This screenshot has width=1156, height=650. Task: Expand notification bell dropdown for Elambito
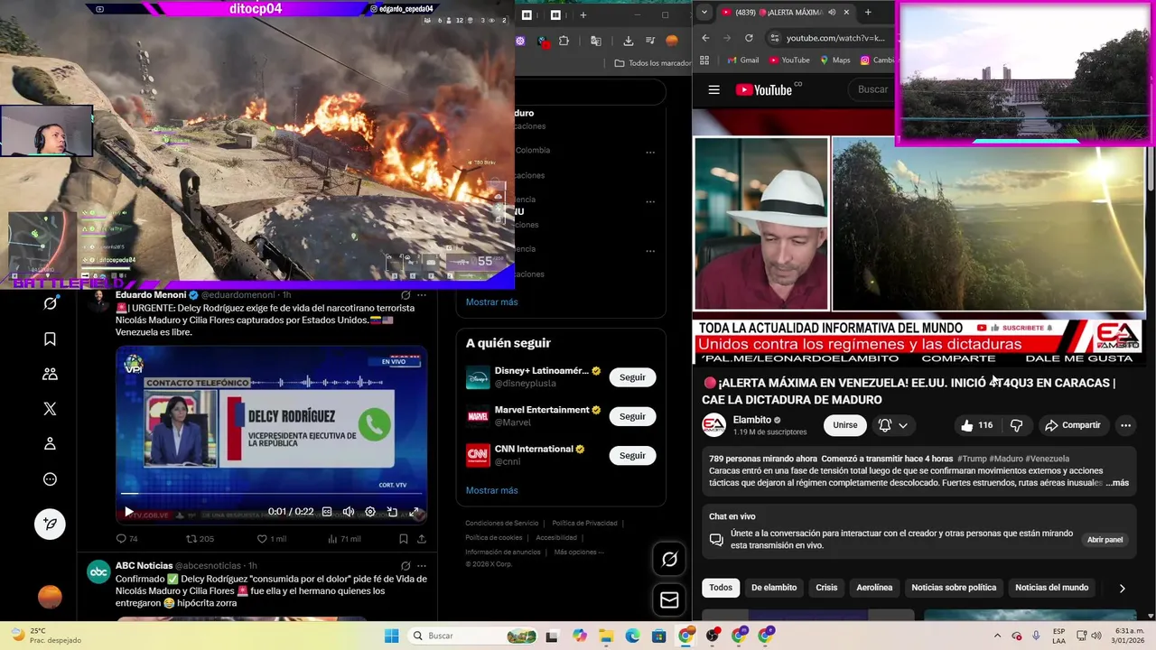(x=893, y=425)
